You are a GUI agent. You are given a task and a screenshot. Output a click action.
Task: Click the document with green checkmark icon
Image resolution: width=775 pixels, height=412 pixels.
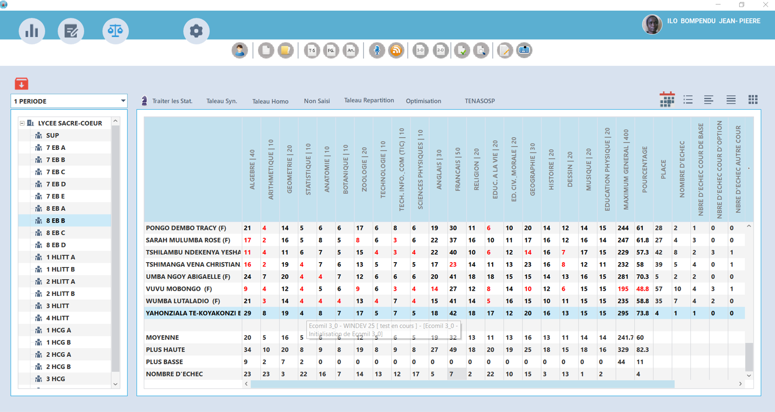click(462, 50)
